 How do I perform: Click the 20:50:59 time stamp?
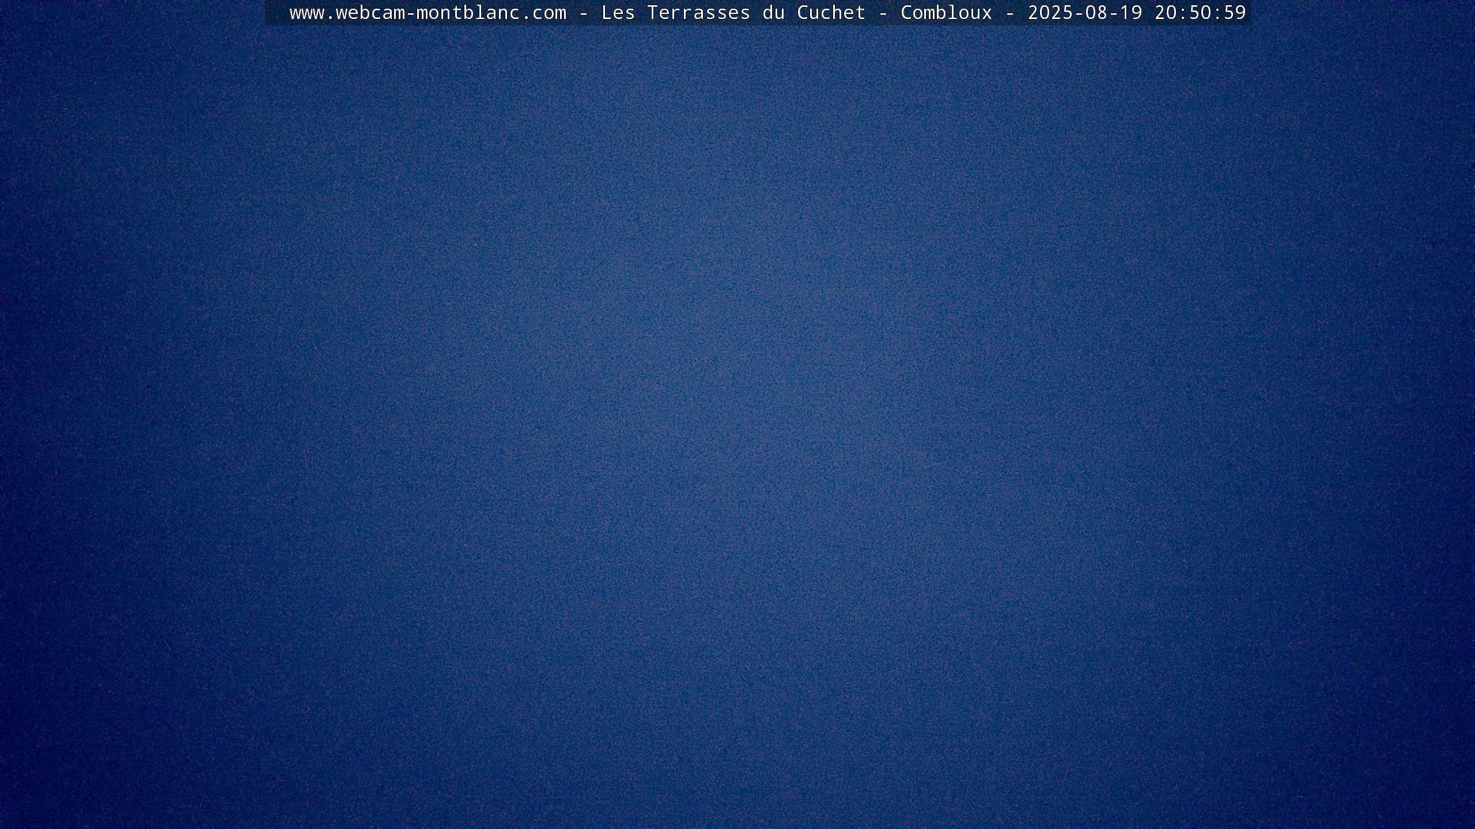[1200, 13]
